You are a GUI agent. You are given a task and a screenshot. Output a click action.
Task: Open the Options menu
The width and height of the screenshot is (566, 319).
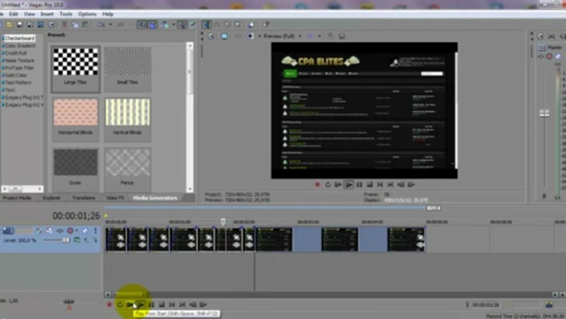(x=87, y=14)
